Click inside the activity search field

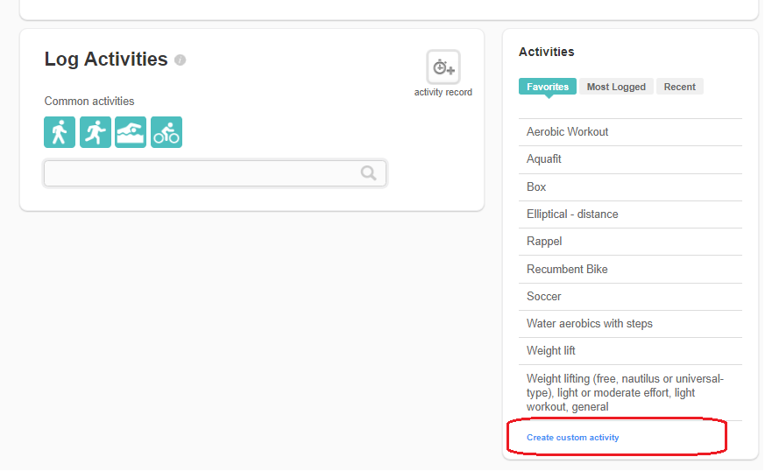tap(202, 173)
